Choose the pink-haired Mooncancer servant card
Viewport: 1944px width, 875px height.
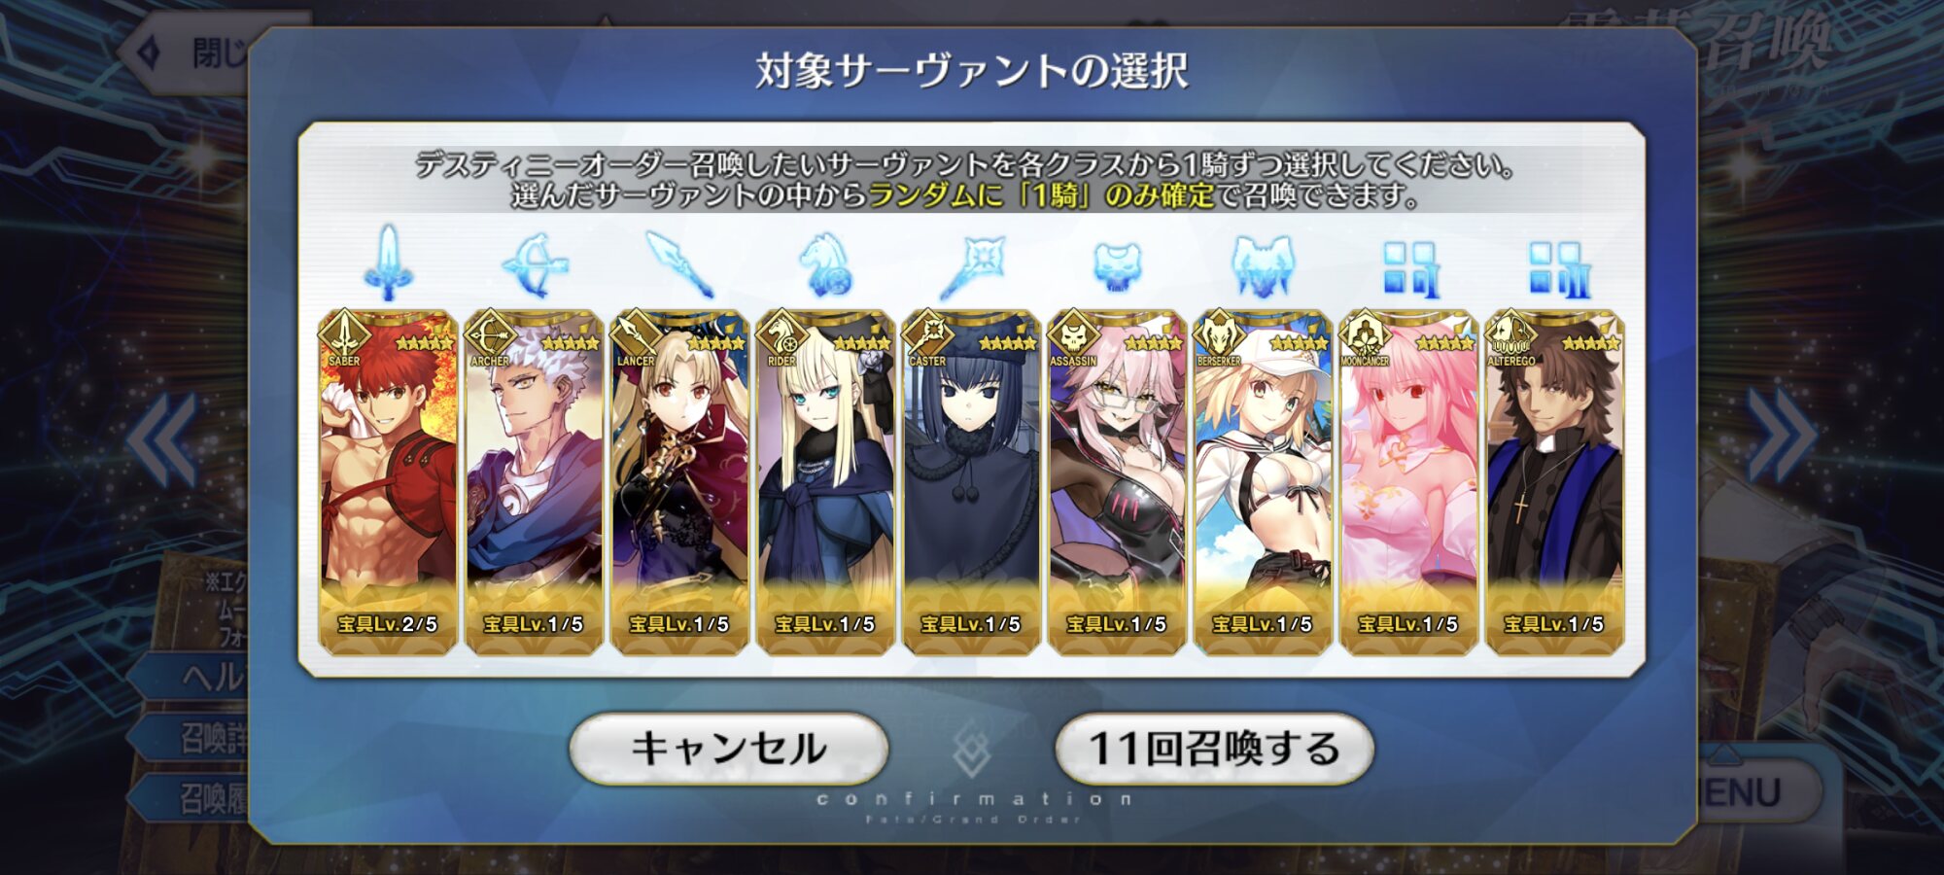(x=1408, y=481)
